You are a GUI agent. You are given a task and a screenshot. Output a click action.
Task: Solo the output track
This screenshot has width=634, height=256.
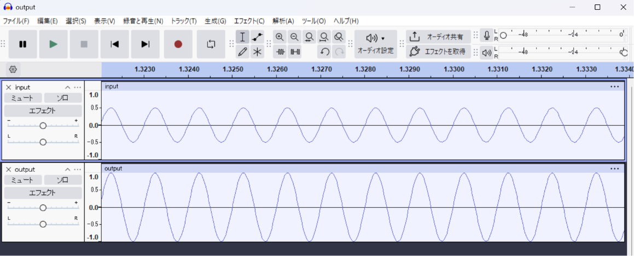tap(63, 180)
